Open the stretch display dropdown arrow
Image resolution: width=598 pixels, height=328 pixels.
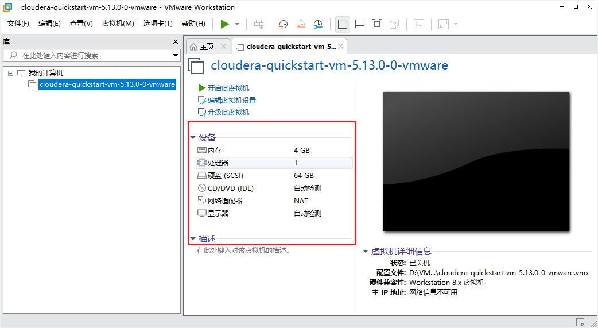point(455,24)
